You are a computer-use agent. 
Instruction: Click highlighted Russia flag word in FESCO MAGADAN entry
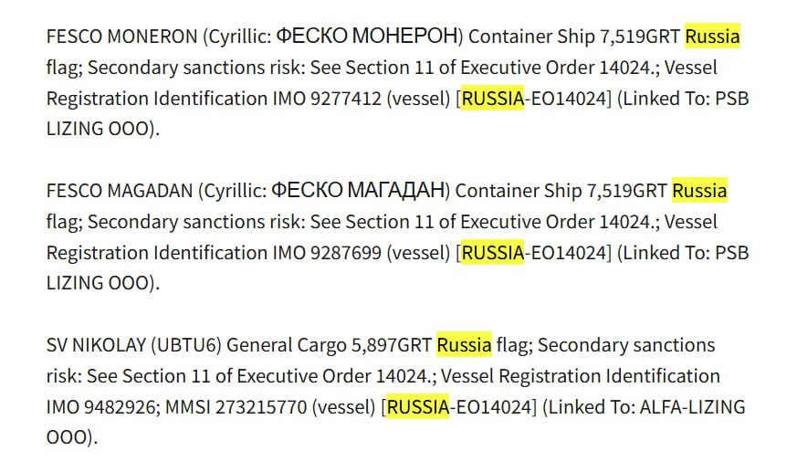699,191
